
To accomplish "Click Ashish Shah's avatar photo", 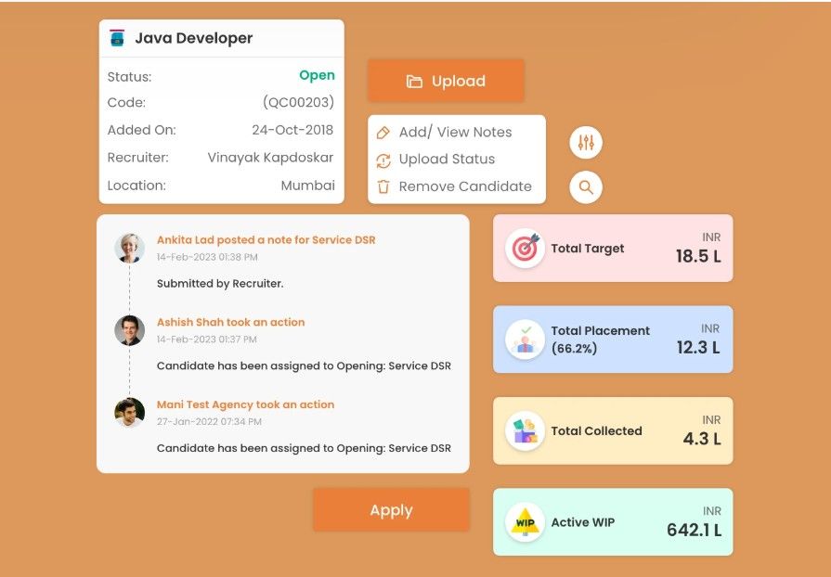I will pos(129,330).
